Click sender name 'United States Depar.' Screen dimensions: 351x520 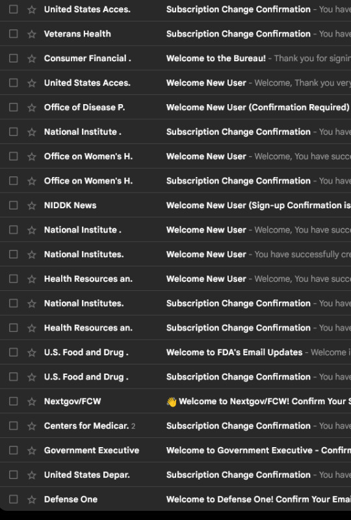(x=86, y=475)
